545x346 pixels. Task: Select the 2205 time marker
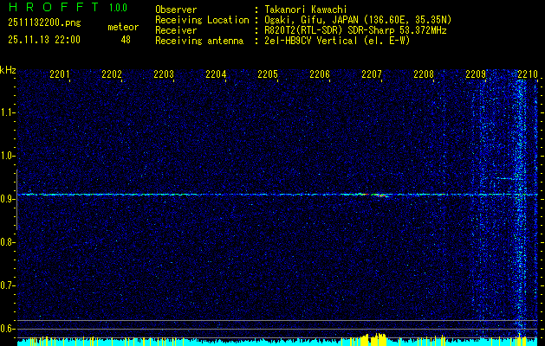(268, 75)
